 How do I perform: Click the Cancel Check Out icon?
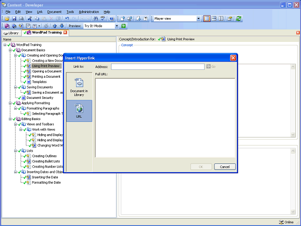coord(146,19)
